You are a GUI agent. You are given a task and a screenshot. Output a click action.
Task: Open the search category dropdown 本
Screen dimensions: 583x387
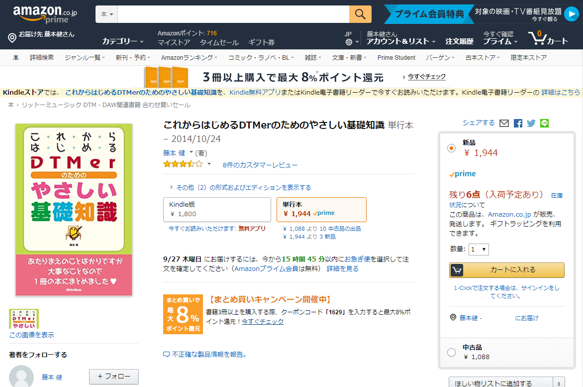(x=107, y=14)
